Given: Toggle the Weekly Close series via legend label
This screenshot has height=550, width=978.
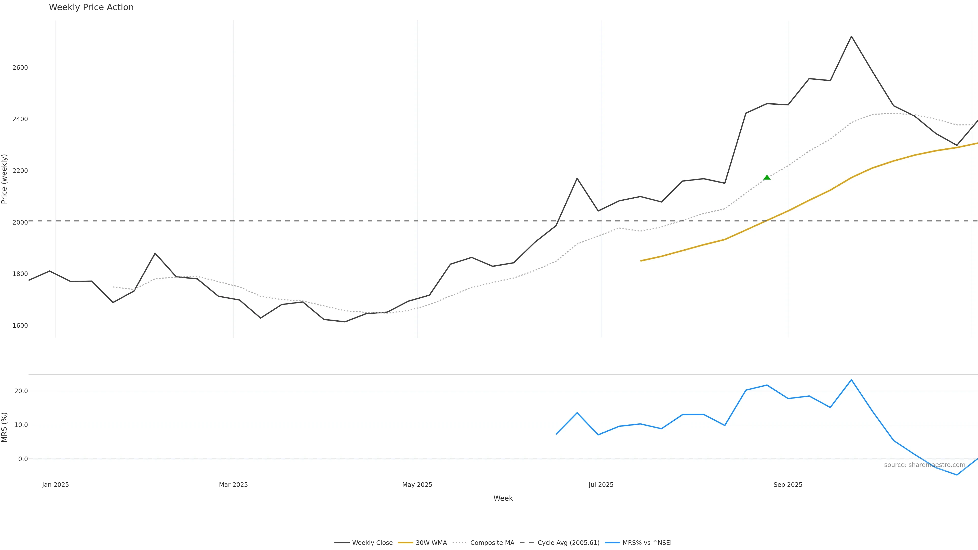Looking at the screenshot, I should point(372,543).
